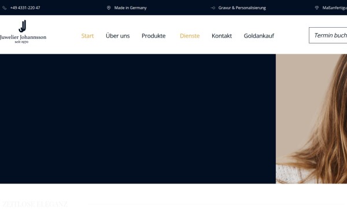This screenshot has height=217, width=347.
Task: Open the Goldankauf page
Action: point(259,36)
